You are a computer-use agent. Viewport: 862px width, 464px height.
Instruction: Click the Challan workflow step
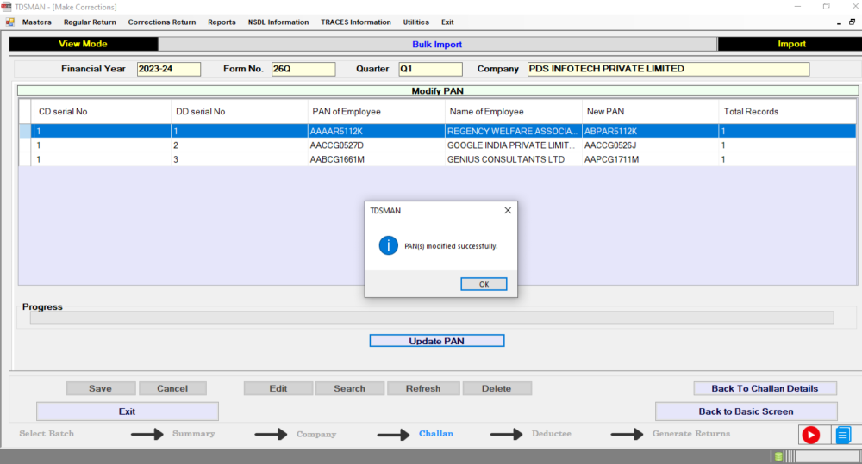(436, 433)
